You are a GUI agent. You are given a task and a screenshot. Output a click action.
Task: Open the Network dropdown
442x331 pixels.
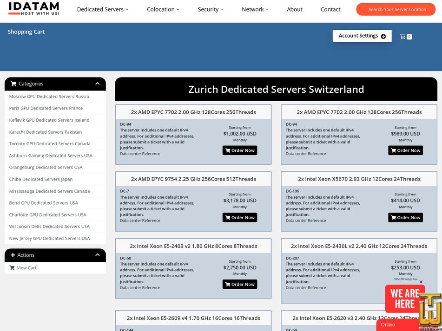pyautogui.click(x=255, y=9)
